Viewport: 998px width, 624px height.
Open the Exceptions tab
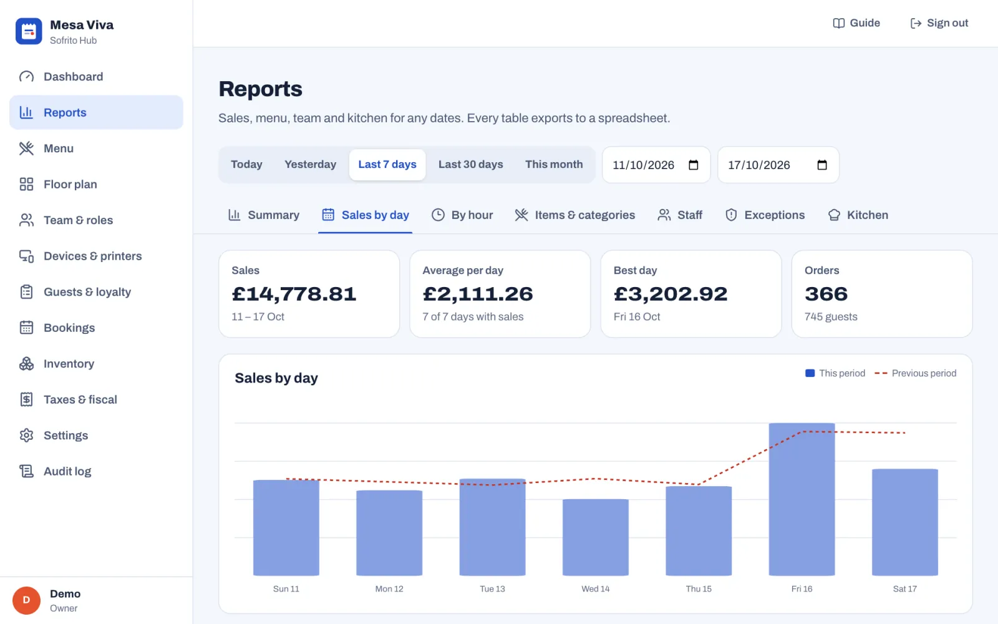(765, 215)
